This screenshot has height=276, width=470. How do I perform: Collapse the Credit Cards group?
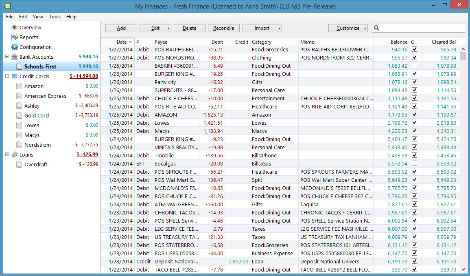pyautogui.click(x=7, y=76)
